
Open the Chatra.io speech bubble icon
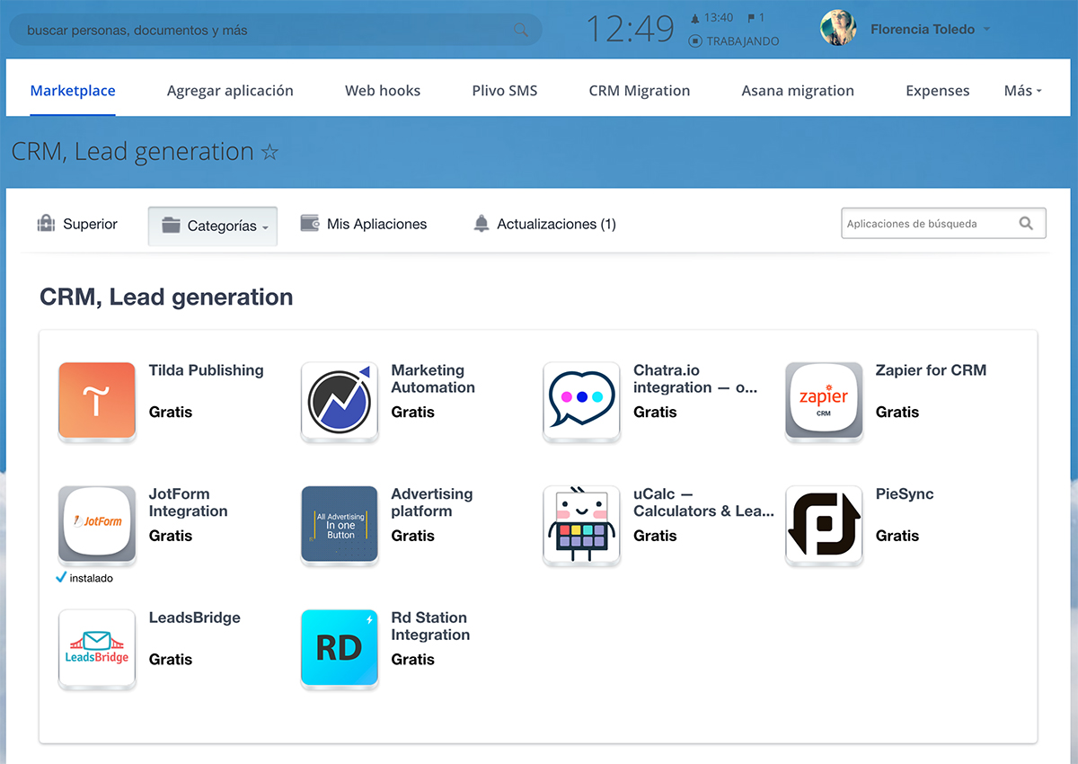582,401
